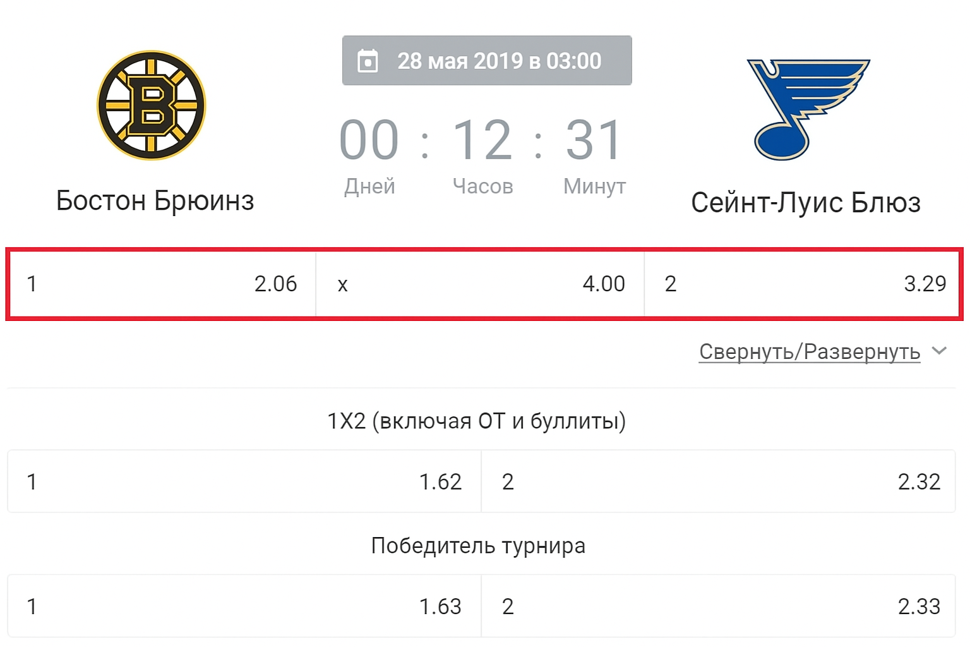970x647 pixels.
Task: Click the Boston Bruins team logo
Action: [x=152, y=106]
